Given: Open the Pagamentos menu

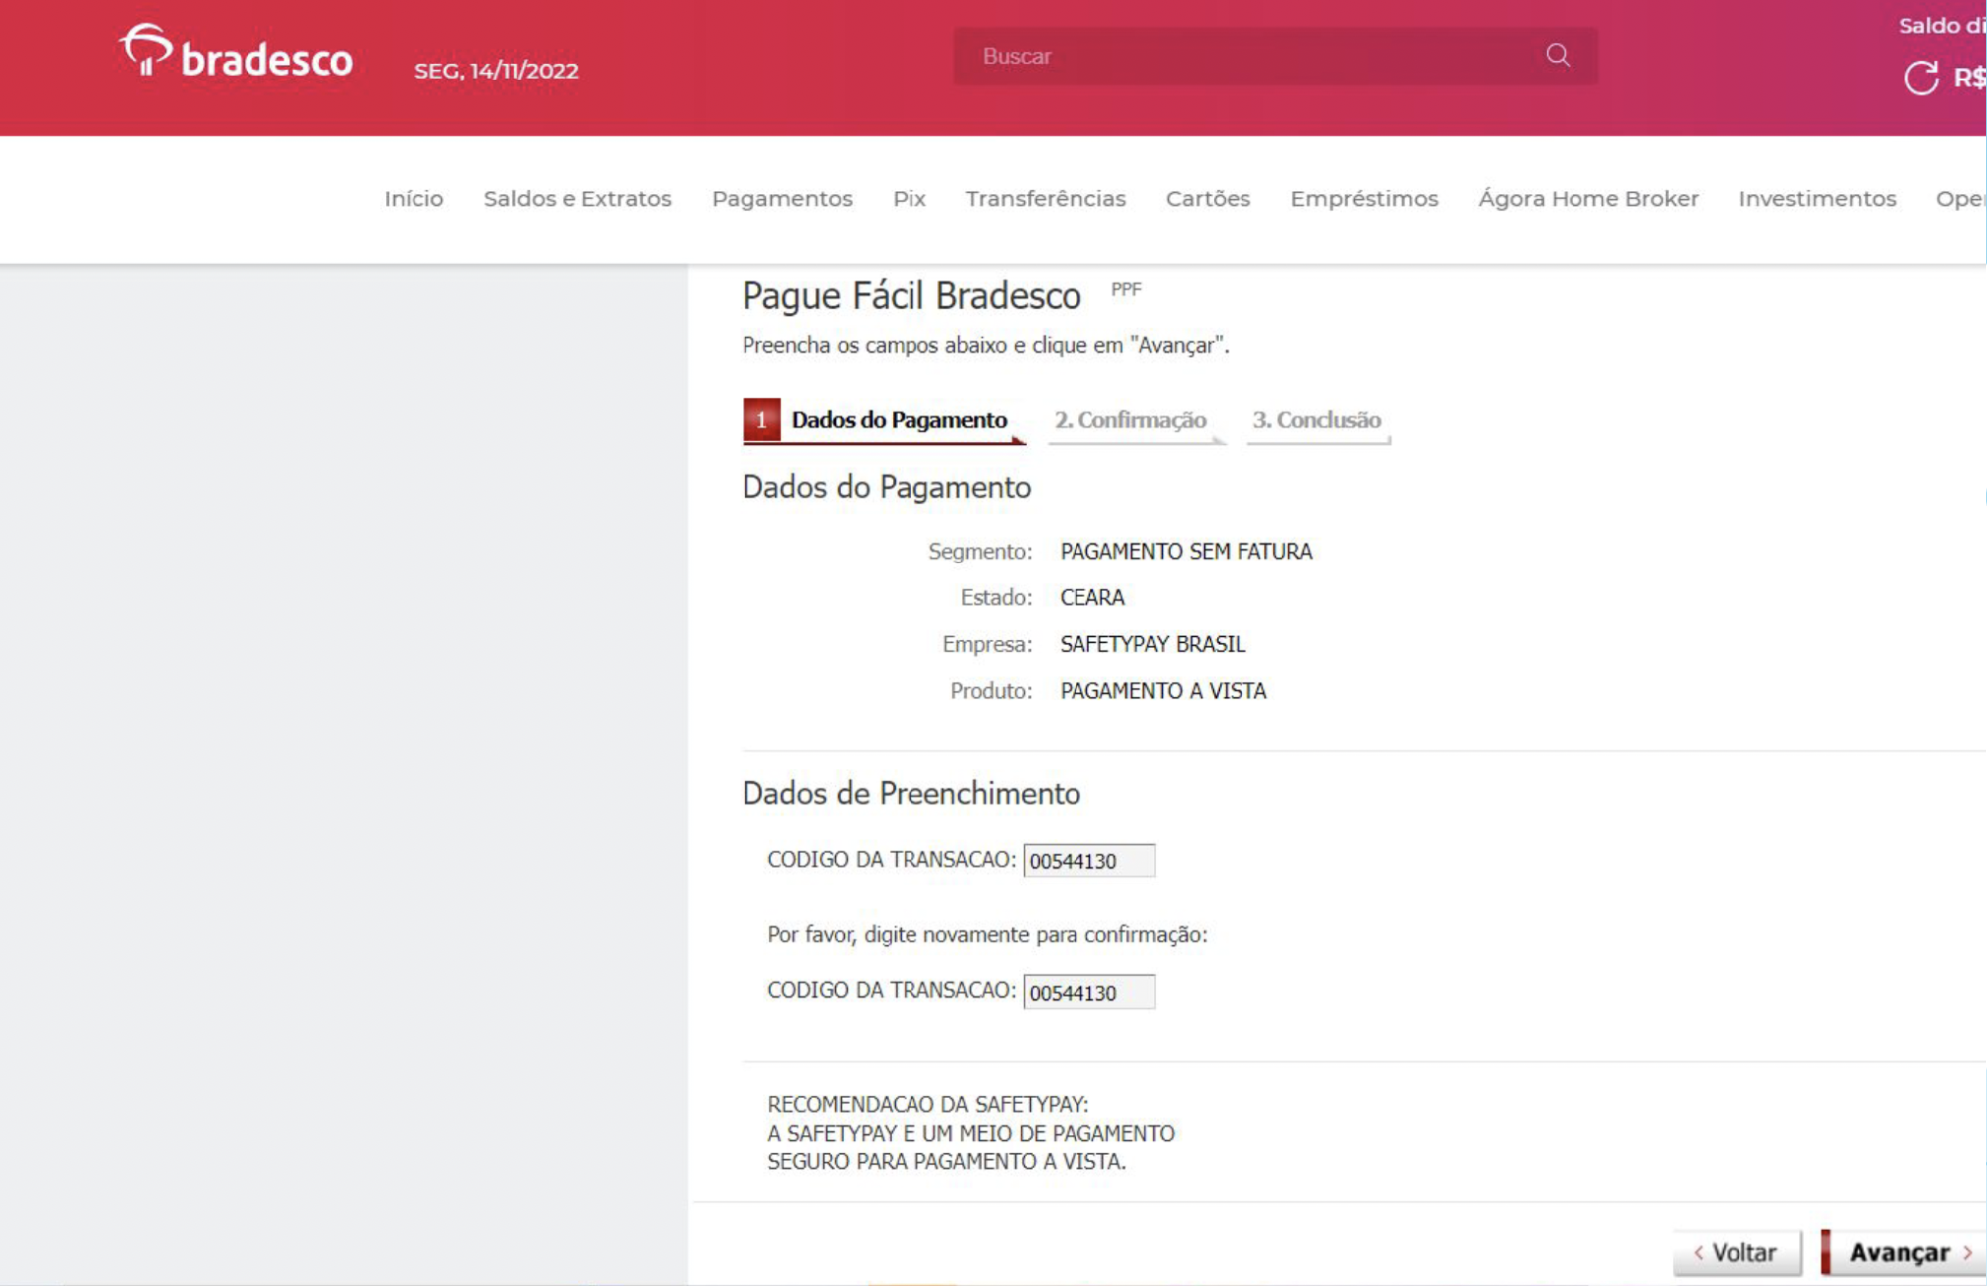Looking at the screenshot, I should (x=781, y=198).
